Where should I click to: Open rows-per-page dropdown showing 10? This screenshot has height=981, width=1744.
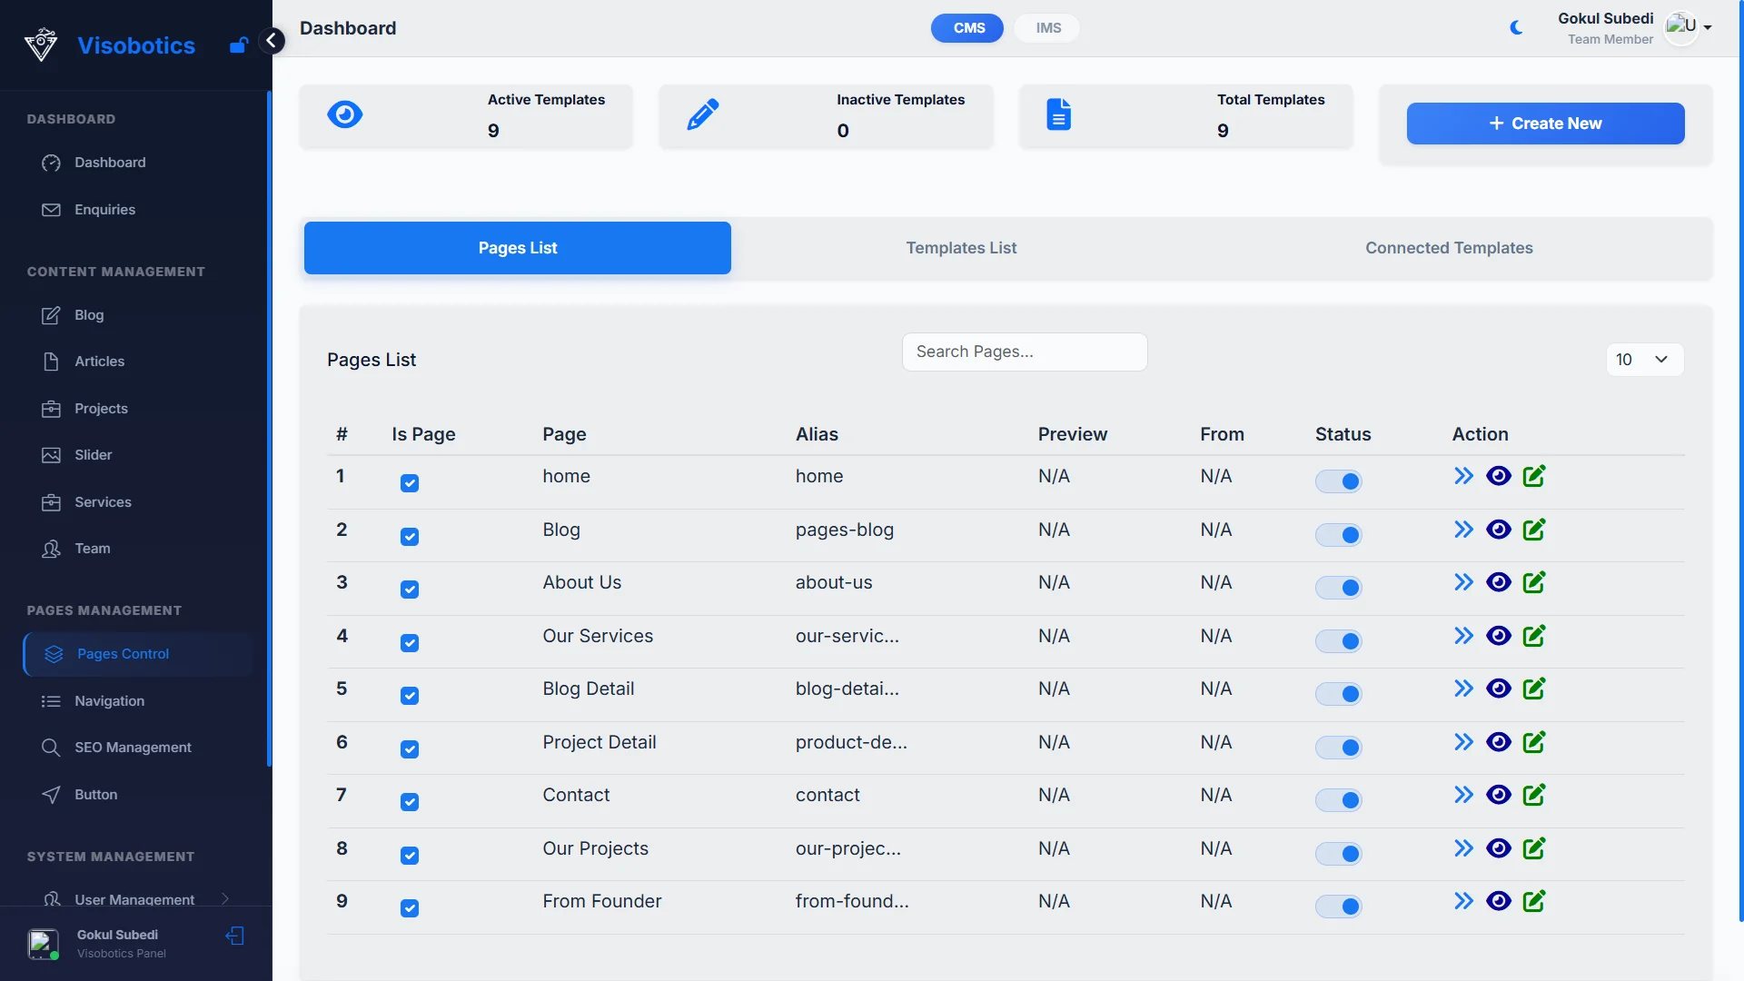tap(1644, 360)
